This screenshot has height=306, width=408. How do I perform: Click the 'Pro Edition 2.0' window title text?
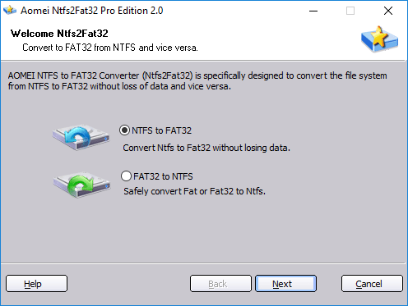tap(132, 11)
